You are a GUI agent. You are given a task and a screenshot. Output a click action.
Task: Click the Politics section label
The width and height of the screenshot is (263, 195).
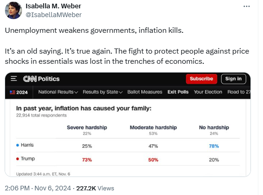click(49, 79)
